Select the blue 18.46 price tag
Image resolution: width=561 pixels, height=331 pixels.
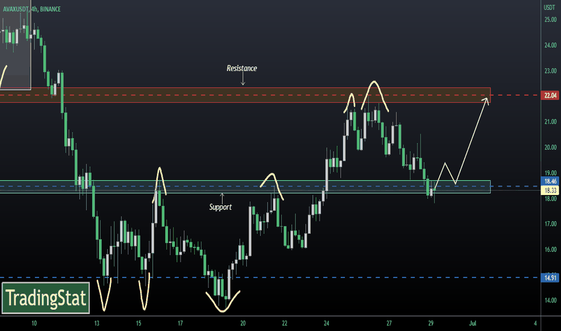click(550, 181)
